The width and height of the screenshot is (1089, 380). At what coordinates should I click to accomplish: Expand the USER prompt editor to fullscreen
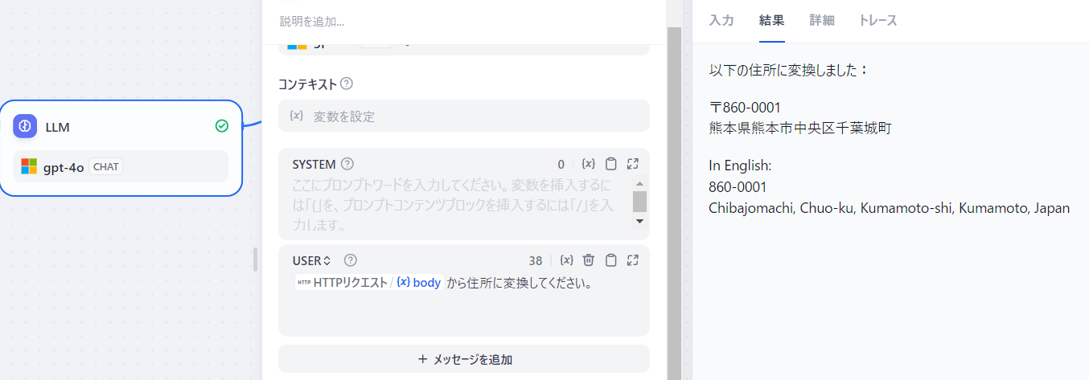coord(633,259)
